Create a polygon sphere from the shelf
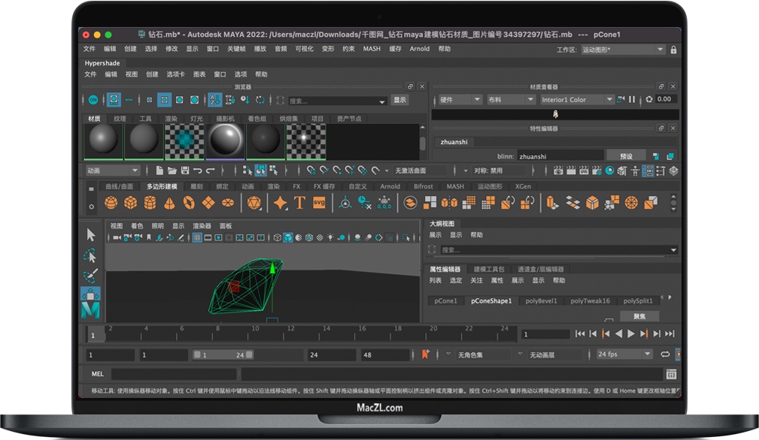Image resolution: width=759 pixels, height=440 pixels. coord(111,203)
